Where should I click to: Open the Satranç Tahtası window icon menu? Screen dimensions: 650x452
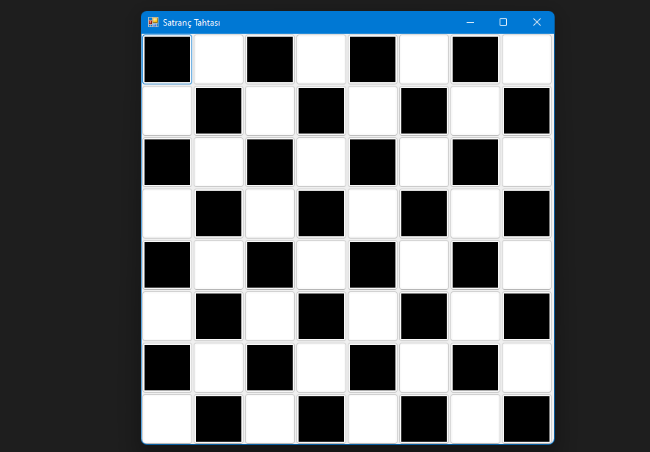[x=153, y=22]
